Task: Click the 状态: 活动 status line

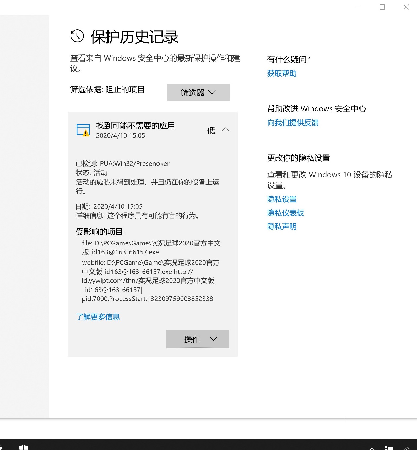Action: [x=91, y=173]
